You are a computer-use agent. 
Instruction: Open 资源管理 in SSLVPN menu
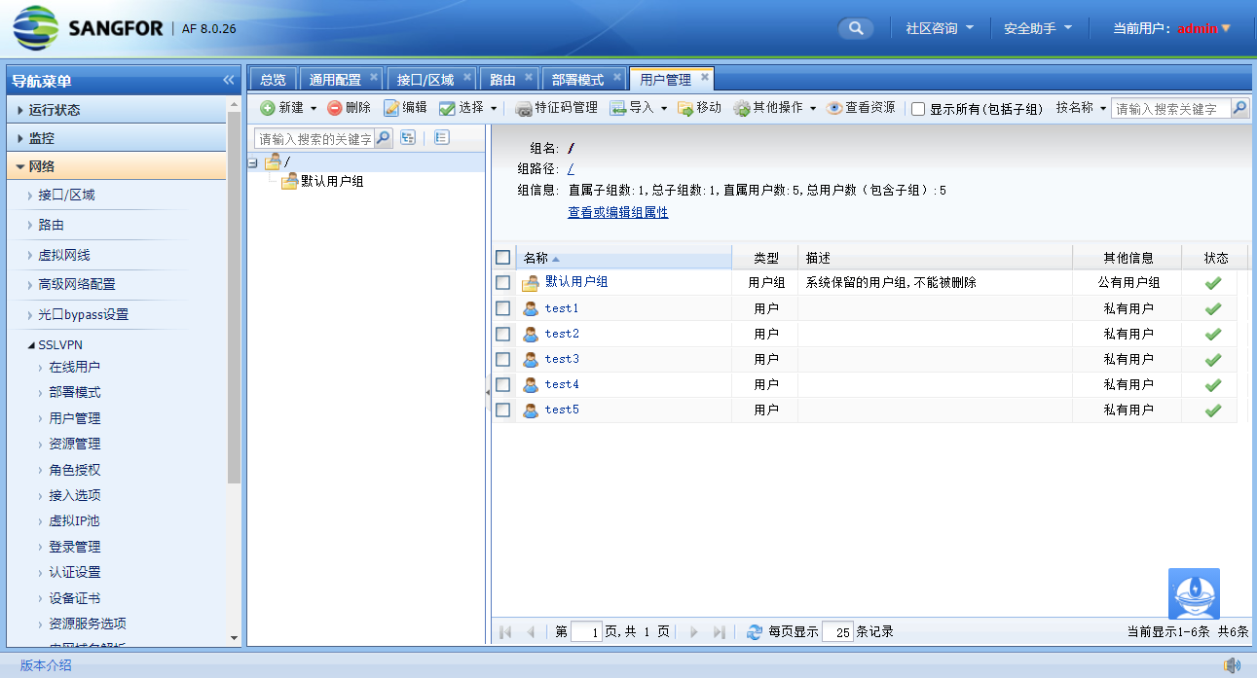coord(75,444)
